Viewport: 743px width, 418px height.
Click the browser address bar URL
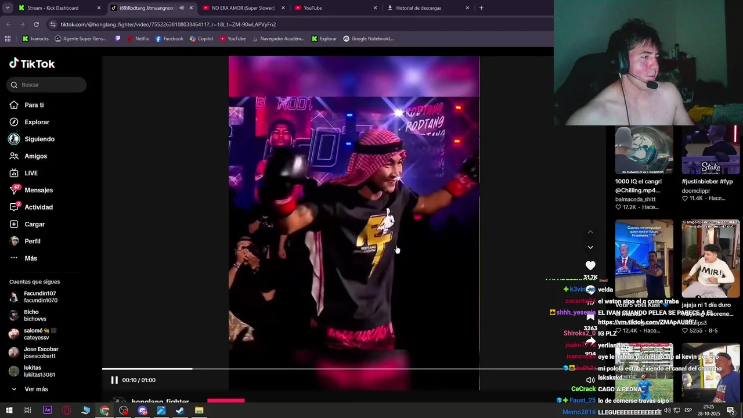(168, 24)
